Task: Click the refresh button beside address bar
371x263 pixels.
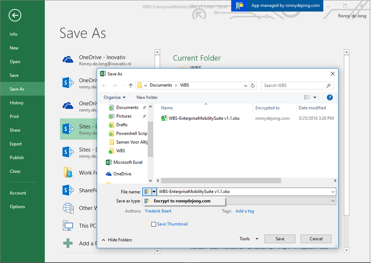Action: point(253,86)
